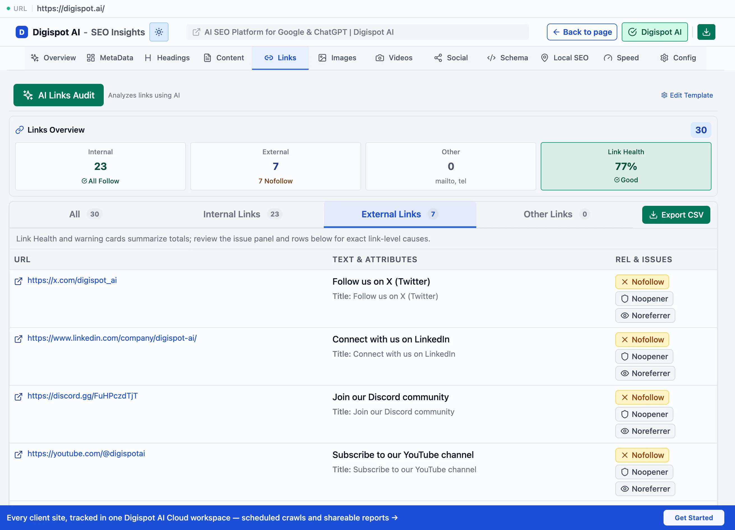Select the External Links tab

coord(399,214)
